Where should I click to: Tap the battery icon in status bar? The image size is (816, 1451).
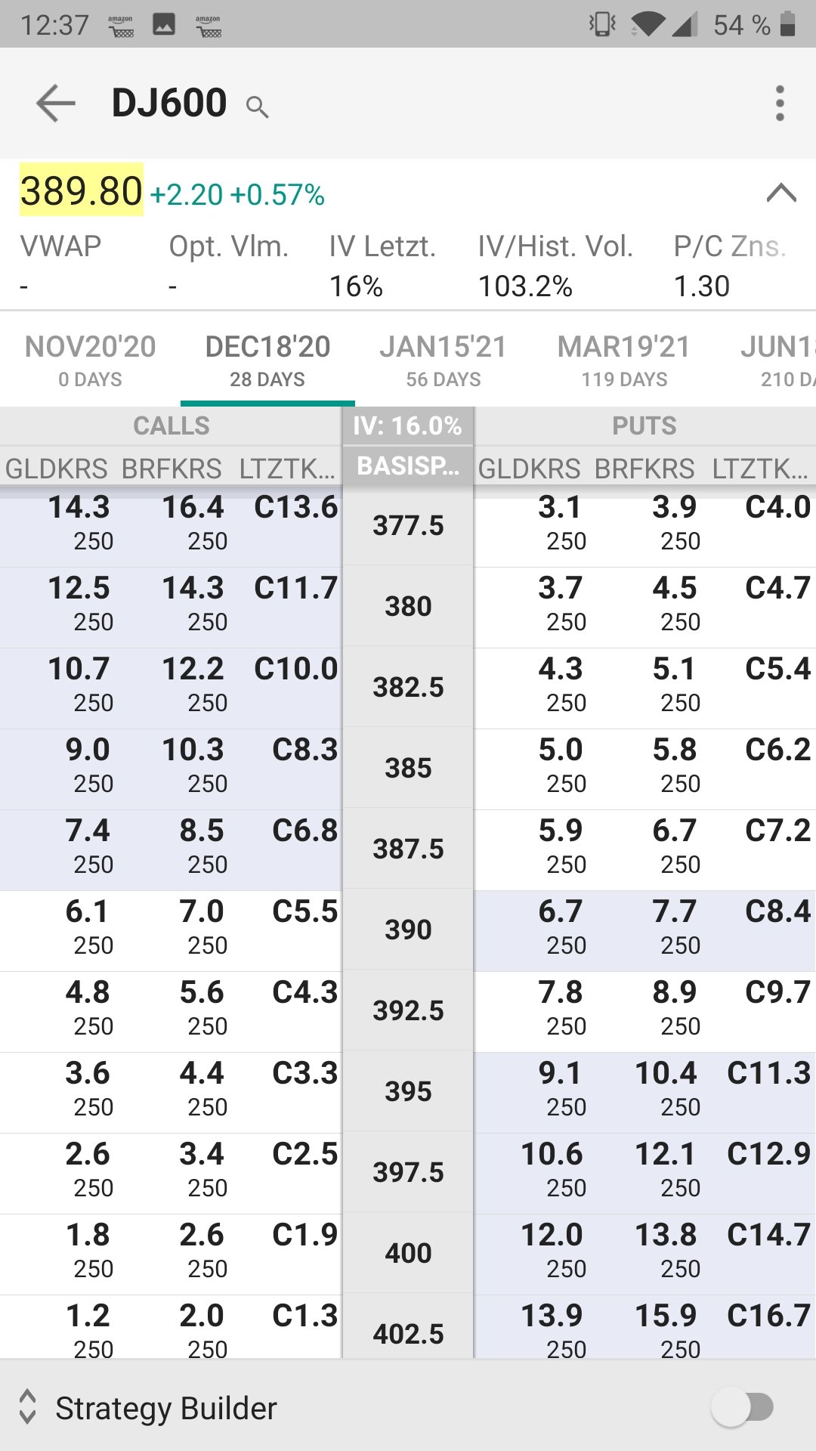pyautogui.click(x=787, y=24)
